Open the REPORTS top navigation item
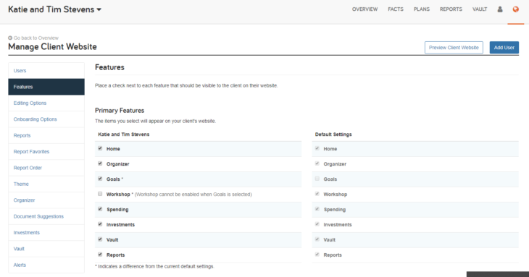 click(x=451, y=9)
